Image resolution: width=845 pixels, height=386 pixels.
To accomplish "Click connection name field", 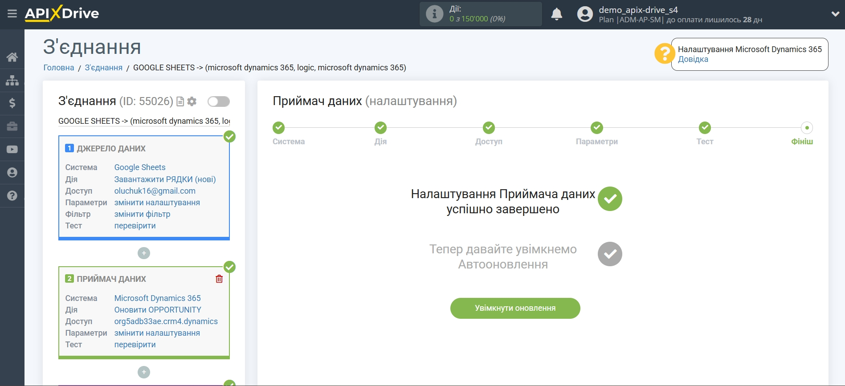I will (144, 121).
